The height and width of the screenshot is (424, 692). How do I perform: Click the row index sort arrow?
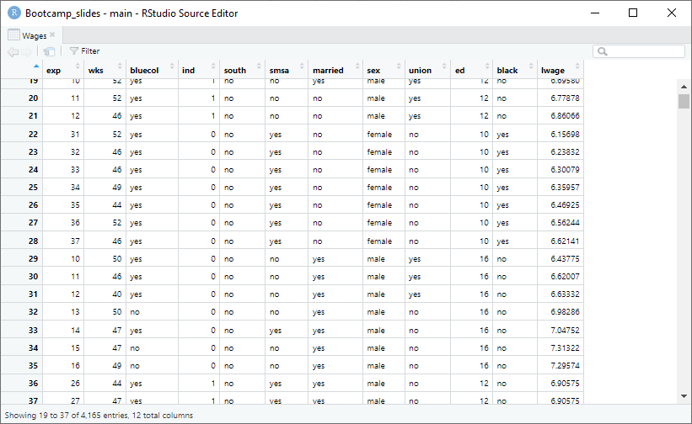tap(35, 66)
